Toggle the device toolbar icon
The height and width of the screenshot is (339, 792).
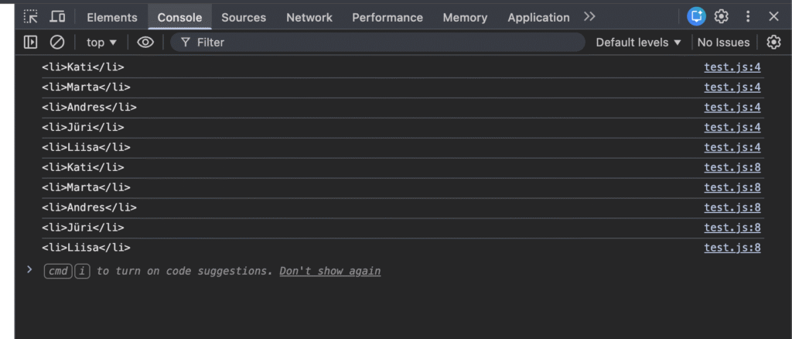pyautogui.click(x=57, y=17)
